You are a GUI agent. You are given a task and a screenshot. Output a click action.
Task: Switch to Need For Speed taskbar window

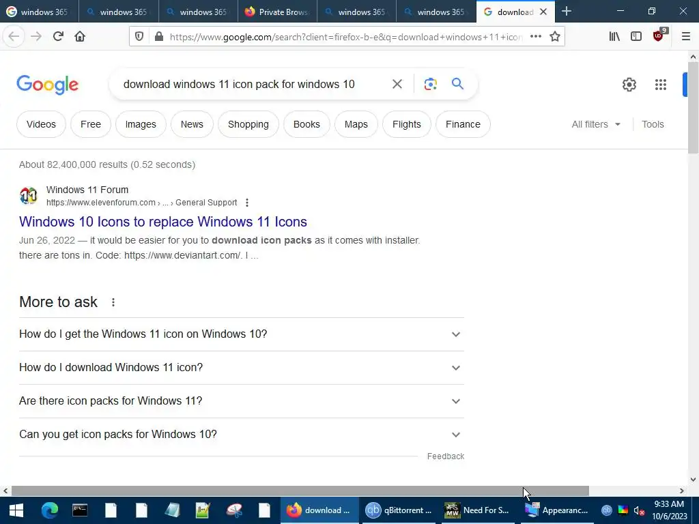point(476,510)
